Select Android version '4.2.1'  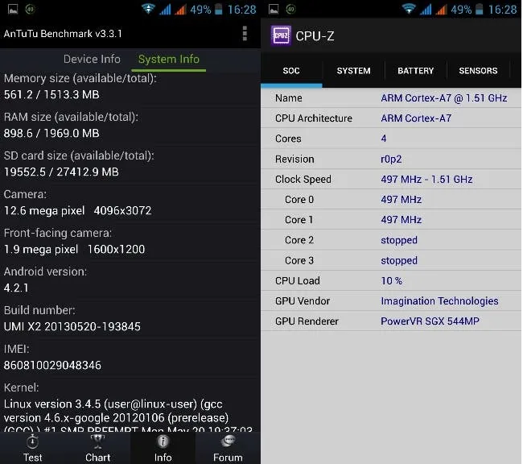pyautogui.click(x=16, y=288)
